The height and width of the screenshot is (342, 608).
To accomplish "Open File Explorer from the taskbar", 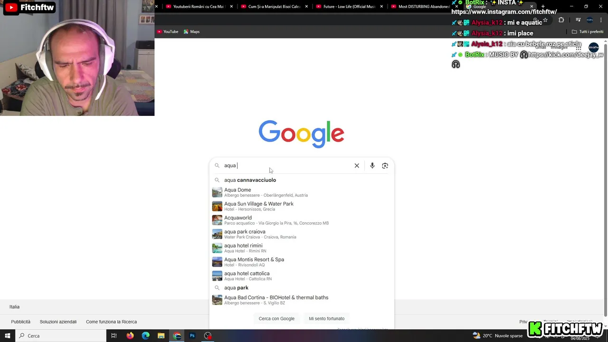I will pos(161,336).
